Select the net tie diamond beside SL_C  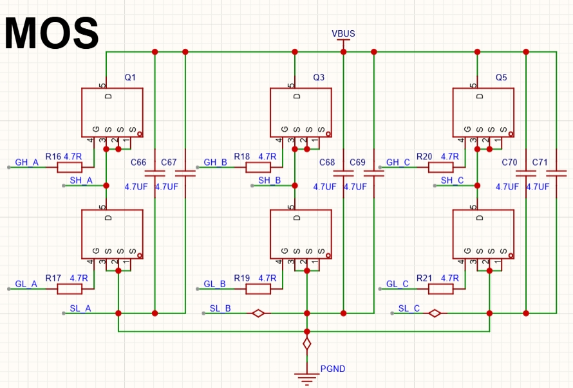[435, 313]
